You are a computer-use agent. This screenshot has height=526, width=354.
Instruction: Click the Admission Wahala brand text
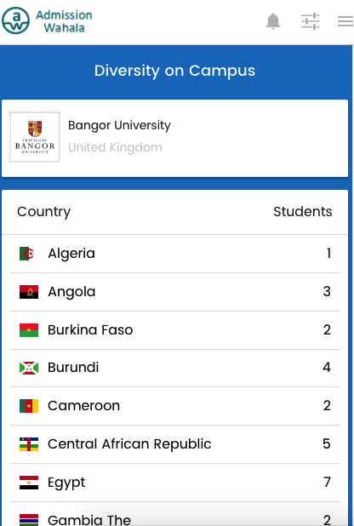click(x=64, y=21)
